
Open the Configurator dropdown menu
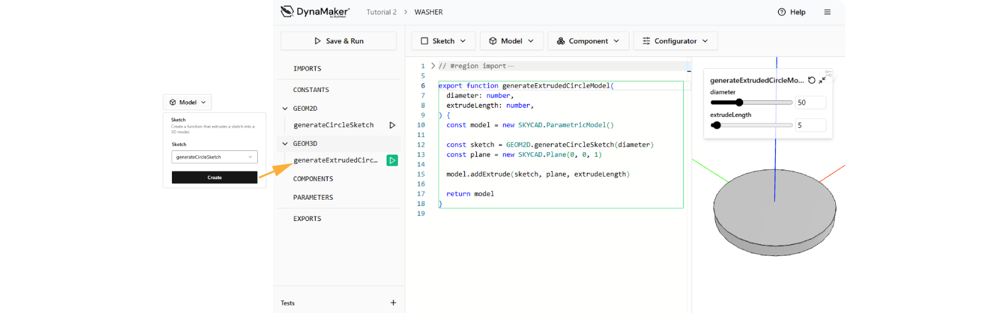[x=675, y=41]
